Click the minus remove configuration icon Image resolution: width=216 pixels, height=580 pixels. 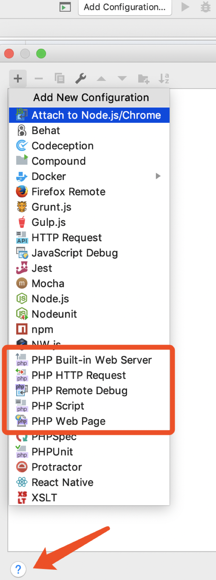(39, 78)
